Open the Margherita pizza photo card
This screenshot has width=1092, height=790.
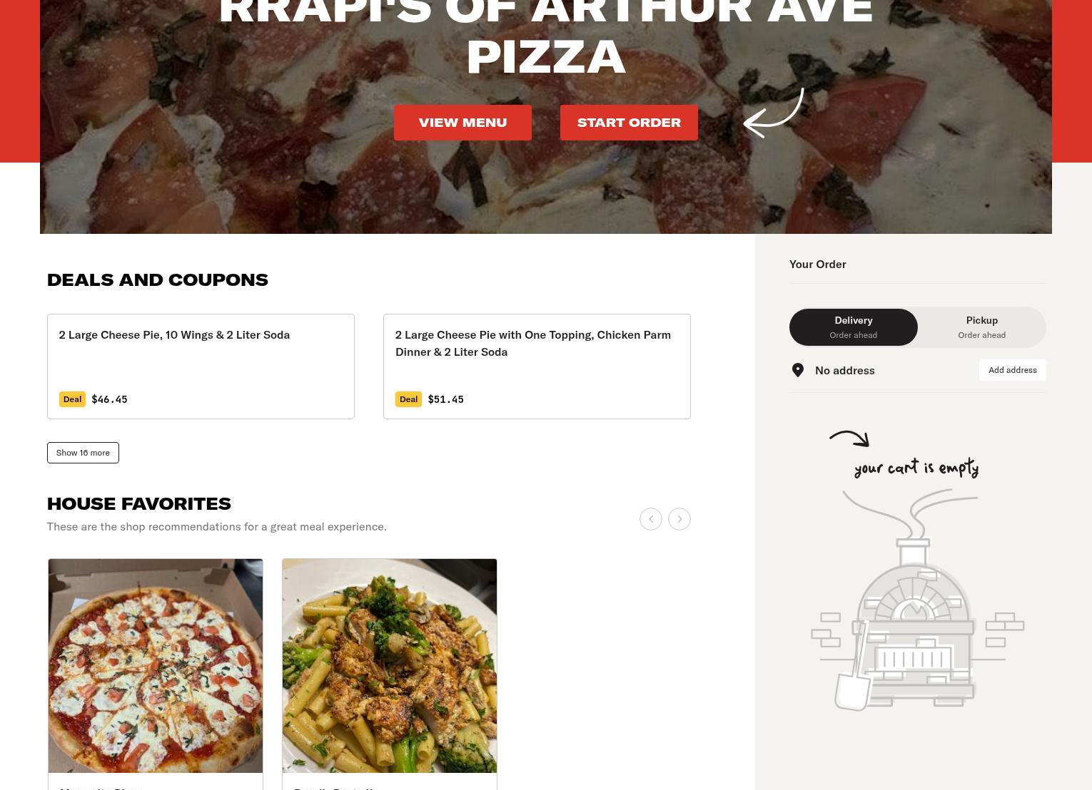156,666
